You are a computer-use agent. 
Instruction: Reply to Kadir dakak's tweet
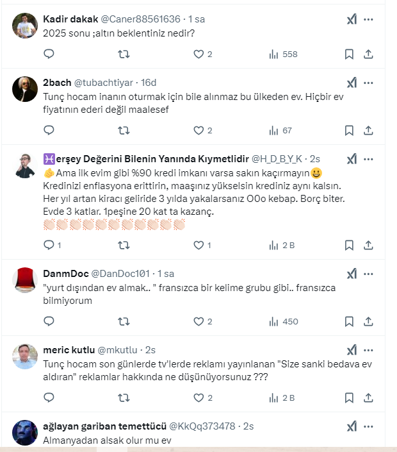click(49, 54)
